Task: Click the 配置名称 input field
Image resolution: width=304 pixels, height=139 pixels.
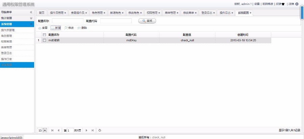Action: (x=68, y=21)
